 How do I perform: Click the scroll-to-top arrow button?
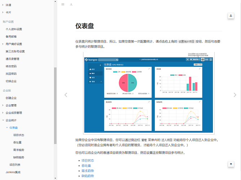(231, 164)
